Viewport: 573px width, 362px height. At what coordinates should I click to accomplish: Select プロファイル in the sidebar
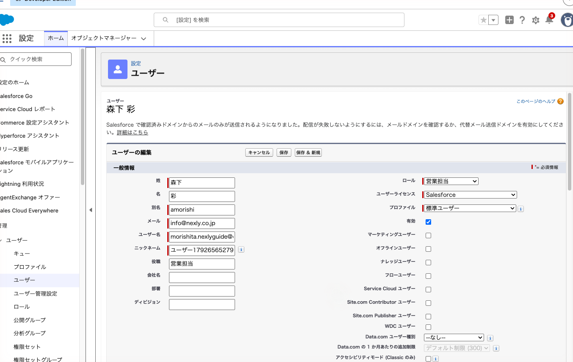point(30,267)
